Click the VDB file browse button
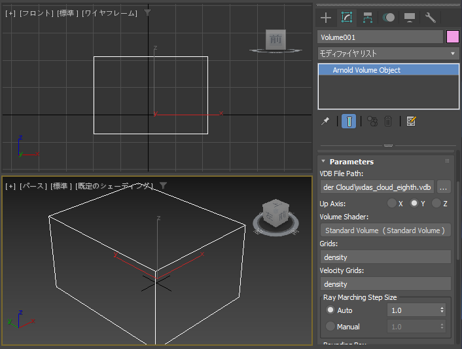 (x=444, y=187)
